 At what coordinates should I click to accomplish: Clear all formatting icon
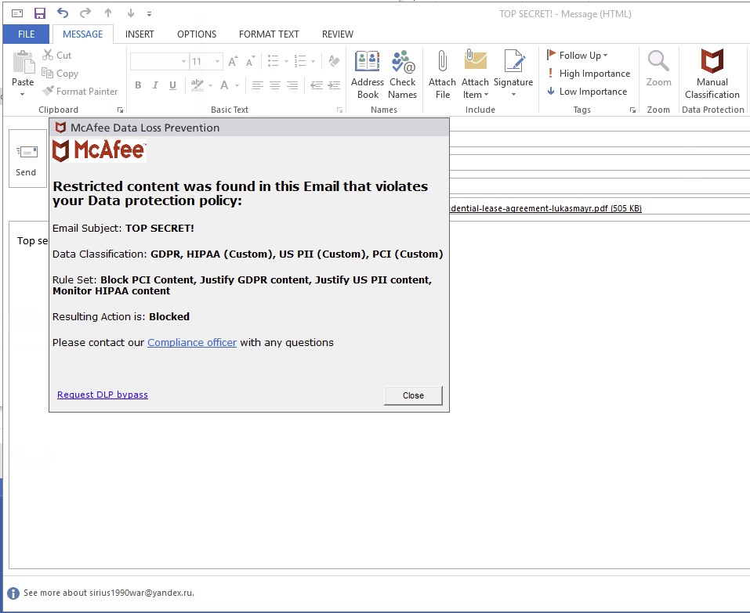(335, 61)
